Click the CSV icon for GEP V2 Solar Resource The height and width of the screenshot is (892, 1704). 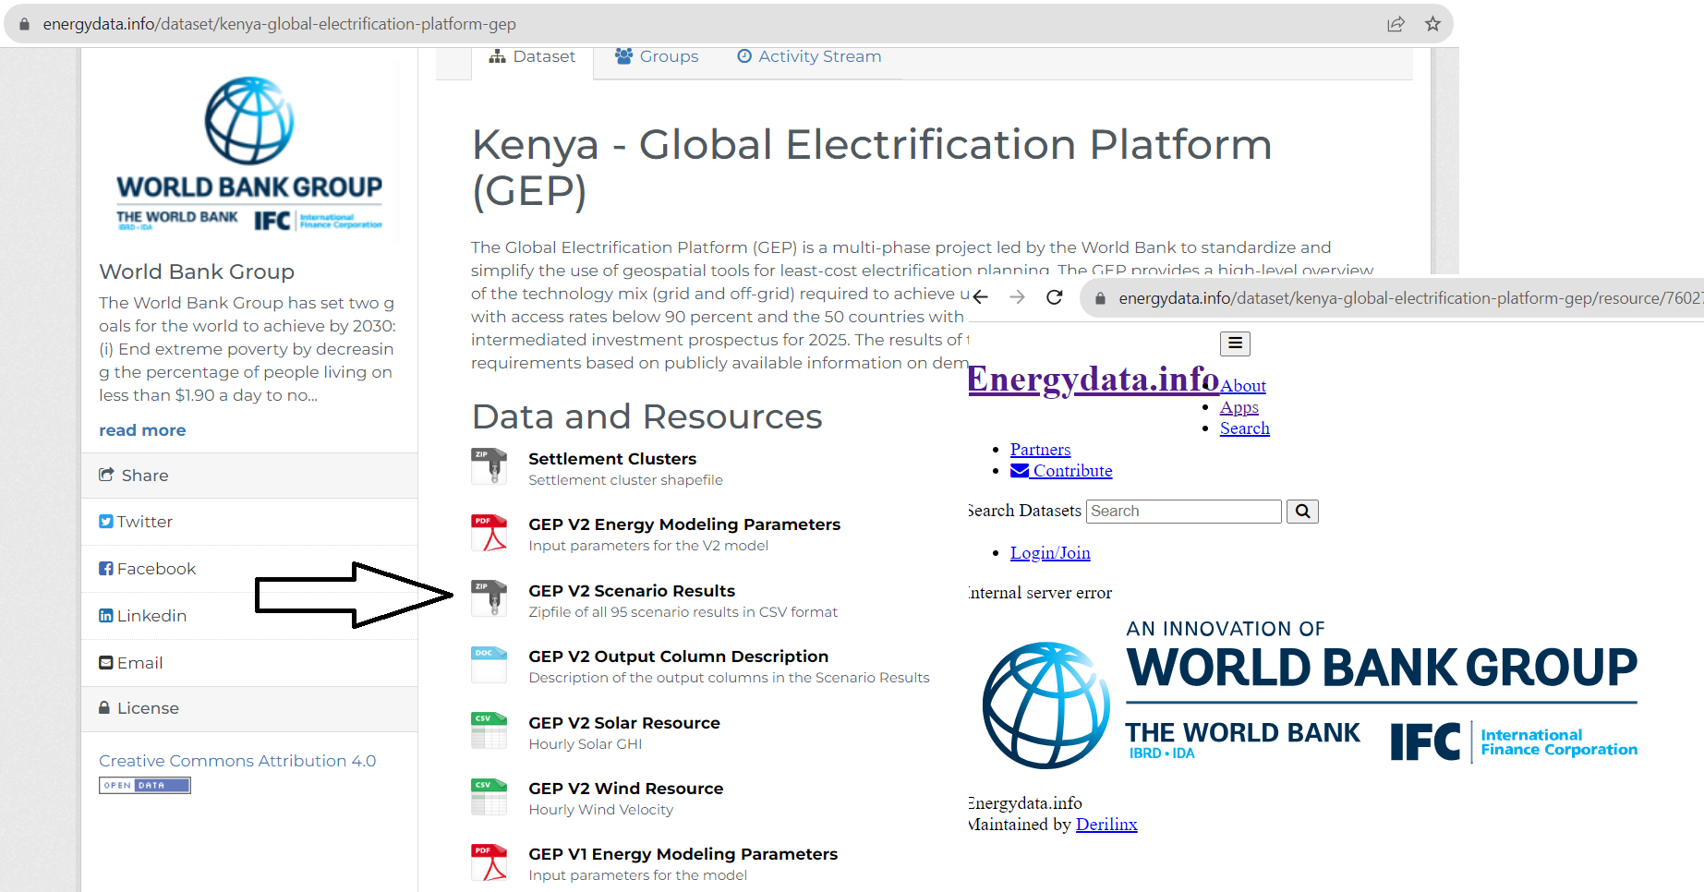coord(489,730)
